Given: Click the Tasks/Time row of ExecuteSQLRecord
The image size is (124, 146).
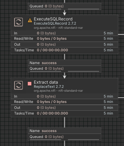Looking at the screenshot, I should coord(64,50).
